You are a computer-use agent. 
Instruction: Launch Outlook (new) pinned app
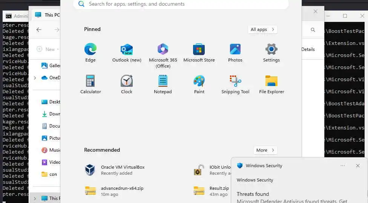[x=127, y=53]
